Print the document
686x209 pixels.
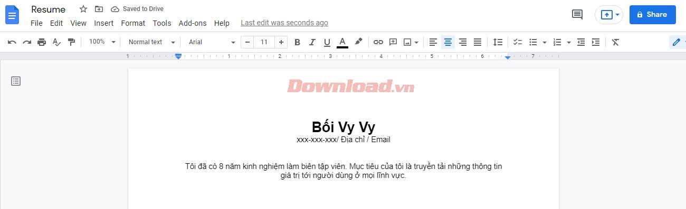click(42, 42)
